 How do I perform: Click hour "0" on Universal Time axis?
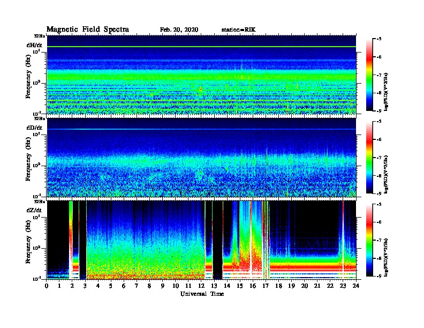[x=47, y=286]
